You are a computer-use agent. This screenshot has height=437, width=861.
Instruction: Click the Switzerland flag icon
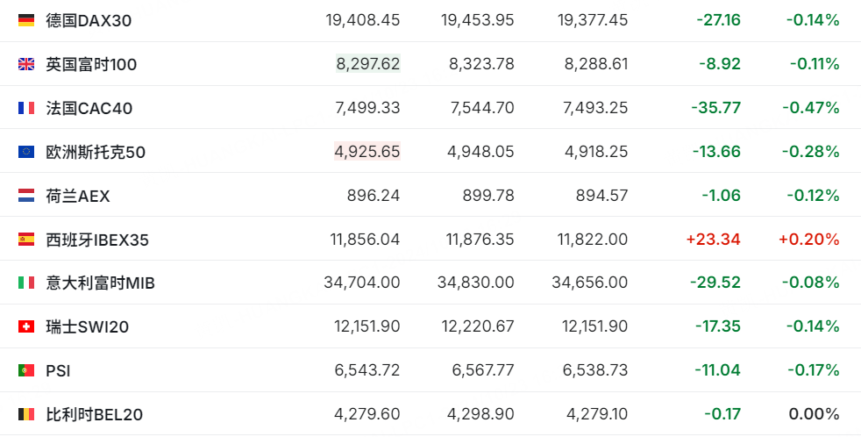(x=25, y=326)
